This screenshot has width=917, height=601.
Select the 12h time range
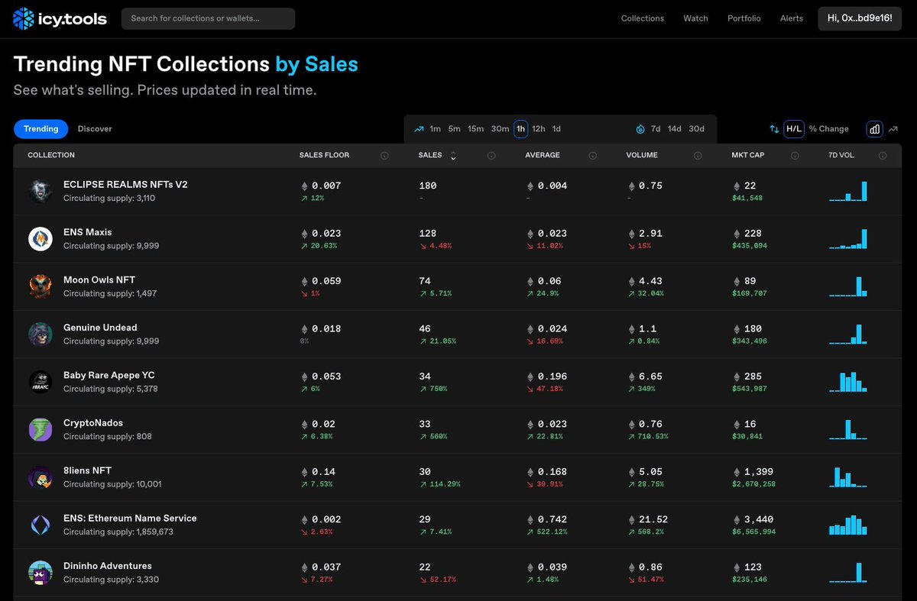539,129
